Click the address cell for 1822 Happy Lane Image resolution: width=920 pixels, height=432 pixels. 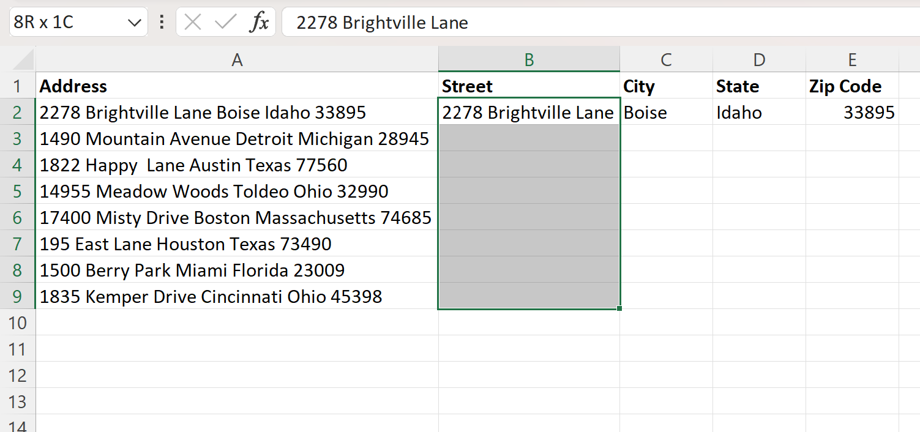point(236,165)
